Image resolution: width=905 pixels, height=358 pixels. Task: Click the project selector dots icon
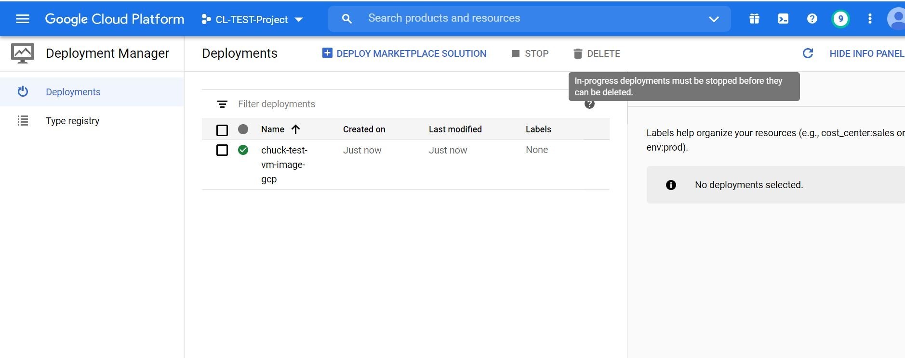pyautogui.click(x=206, y=19)
